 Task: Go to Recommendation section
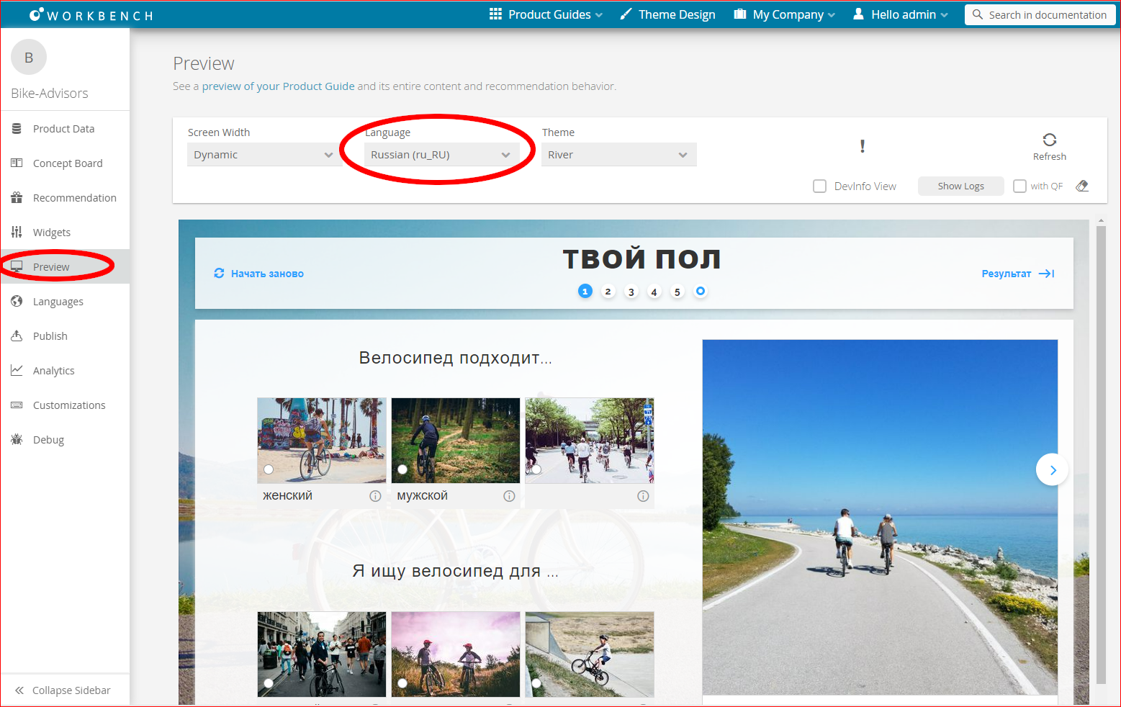point(65,198)
